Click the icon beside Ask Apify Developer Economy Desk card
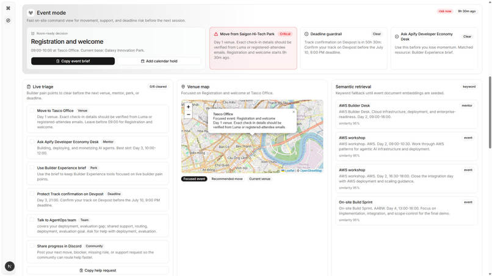 click(x=397, y=37)
